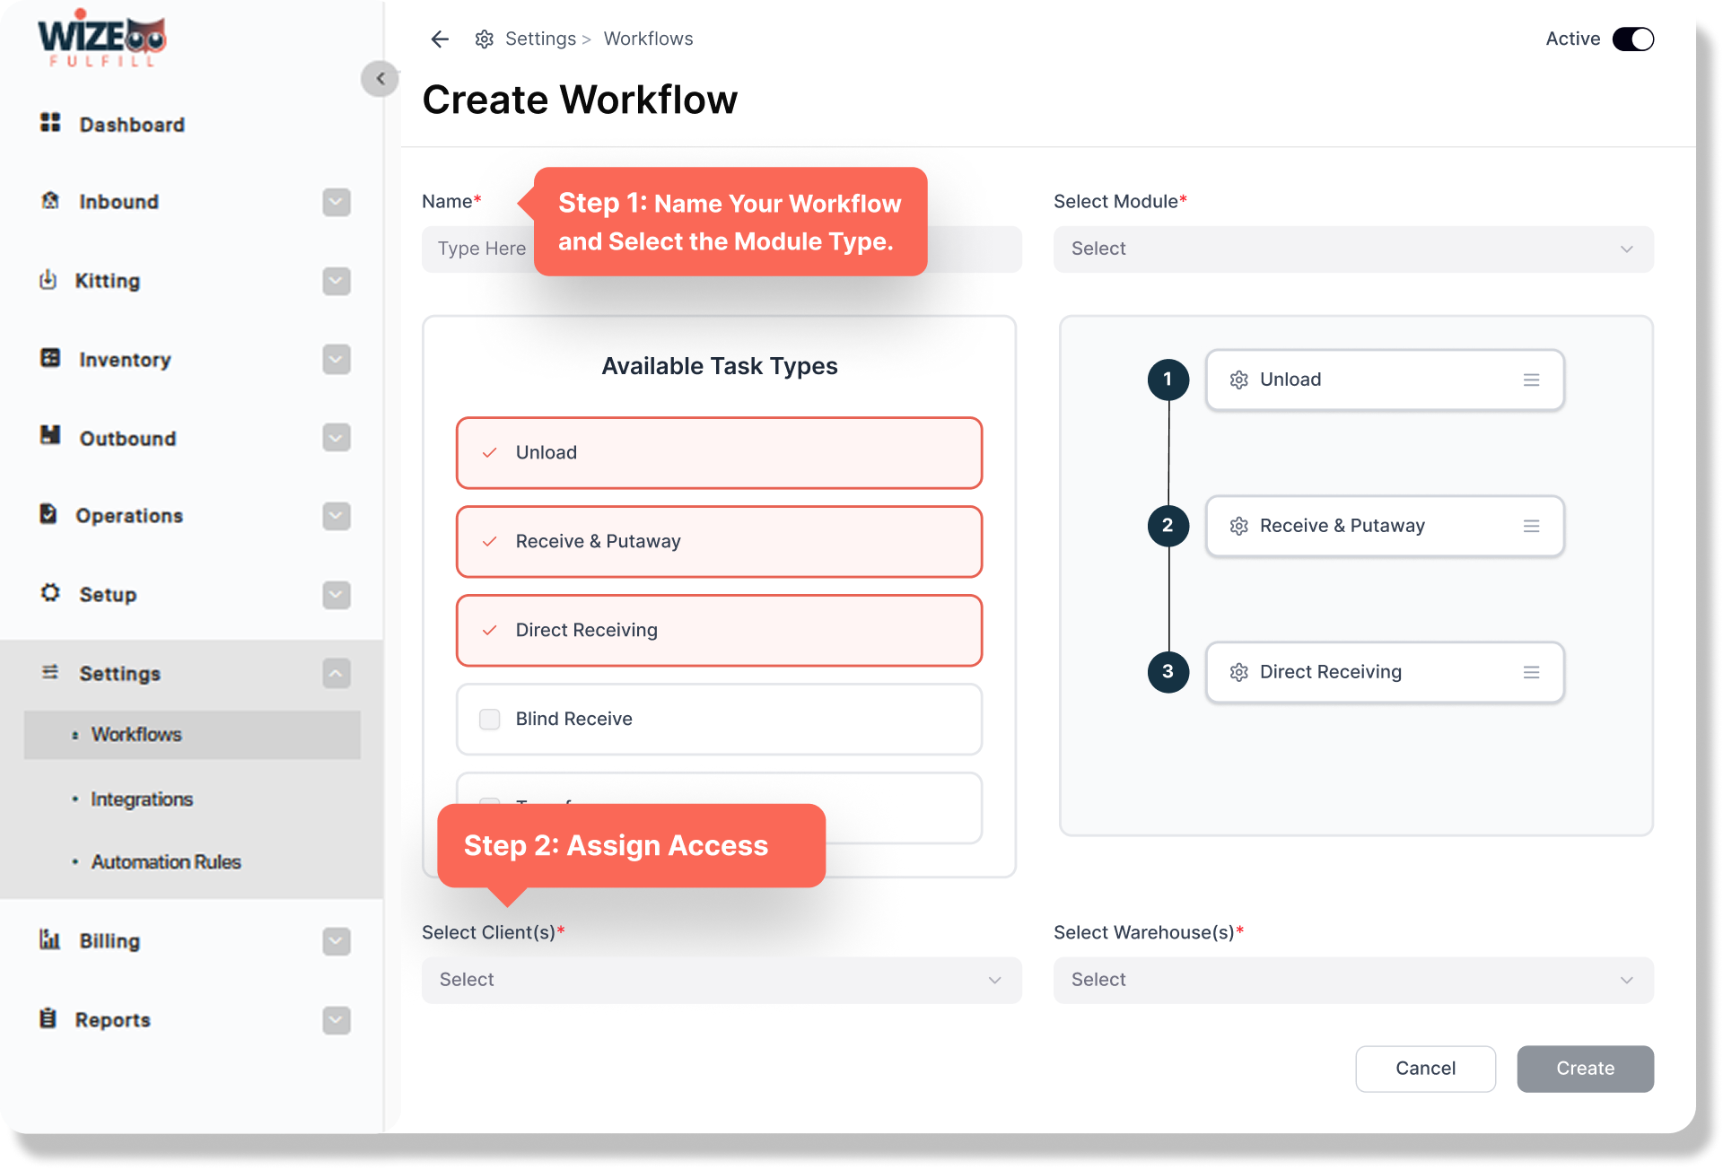Collapse the sidebar with the chevron button
Image resolution: width=1723 pixels, height=1170 pixels.
(380, 79)
